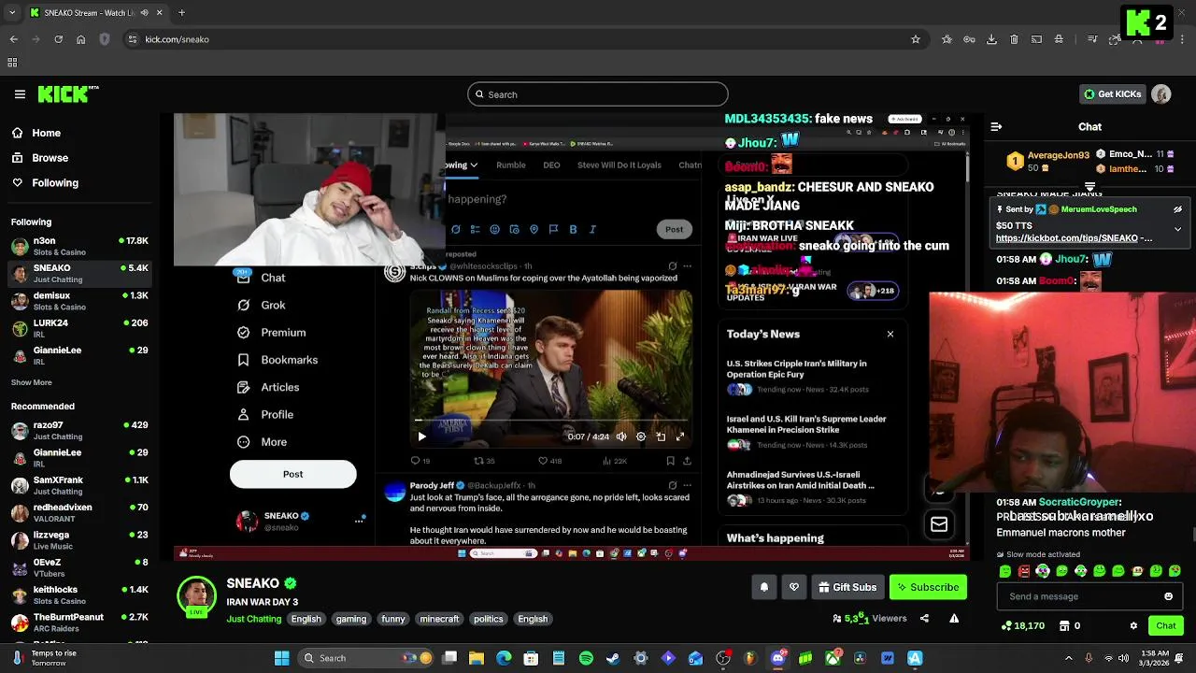Close the Today's News panel
This screenshot has height=673, width=1196.
click(890, 334)
